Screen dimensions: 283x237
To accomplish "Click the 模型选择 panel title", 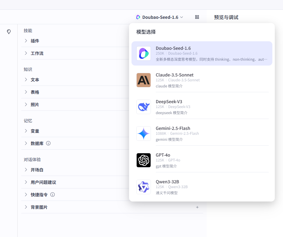I will tap(146, 32).
